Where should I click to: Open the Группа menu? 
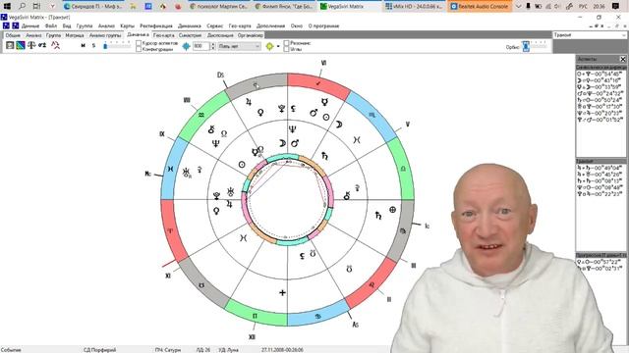coord(85,26)
